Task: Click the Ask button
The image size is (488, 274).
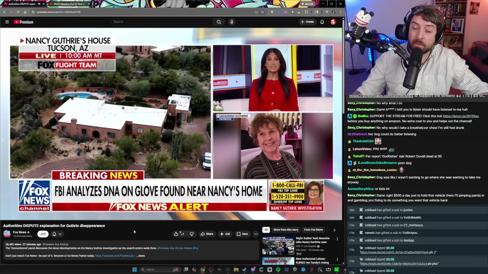Action: [225, 234]
